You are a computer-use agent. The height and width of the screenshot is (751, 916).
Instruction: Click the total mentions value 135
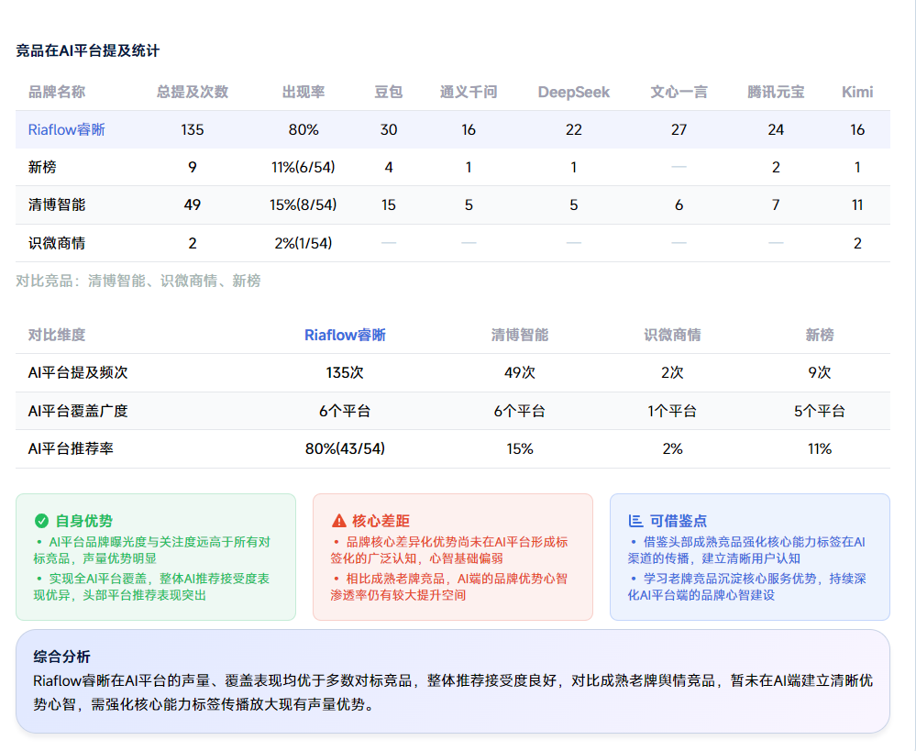click(x=193, y=129)
